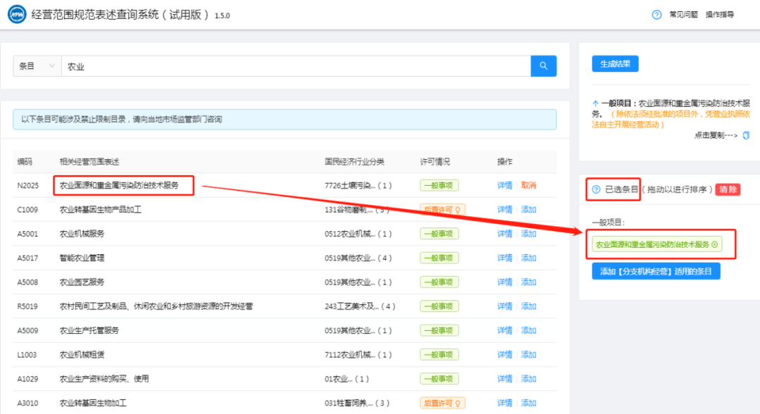This screenshot has width=760, height=414.
Task: Expand 0519其他农业 classification for 农业生产托管服务
Action: (358, 330)
